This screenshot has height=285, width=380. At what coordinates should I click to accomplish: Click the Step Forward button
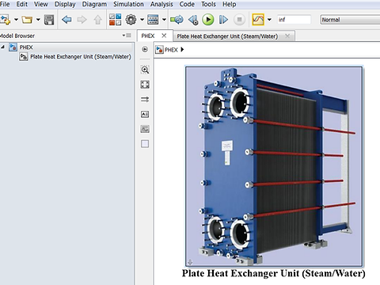click(223, 20)
